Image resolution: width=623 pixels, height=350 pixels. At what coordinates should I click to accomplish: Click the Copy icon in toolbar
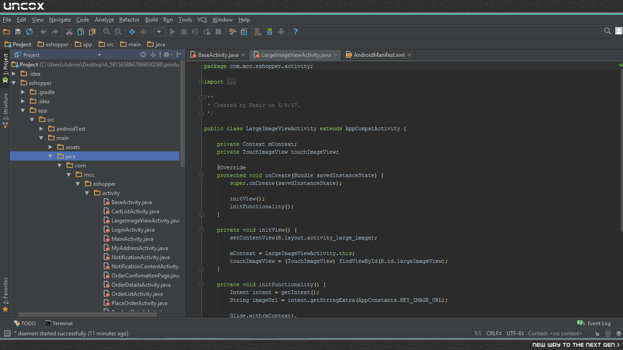pos(81,32)
